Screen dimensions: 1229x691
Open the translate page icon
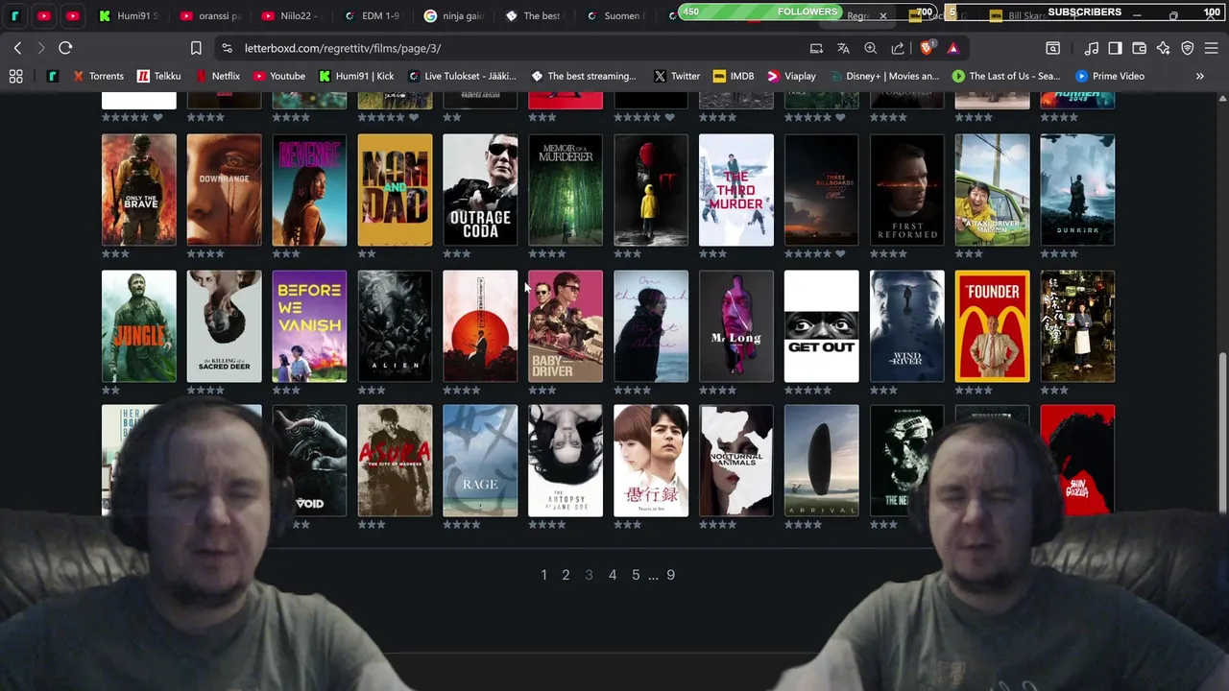click(843, 48)
